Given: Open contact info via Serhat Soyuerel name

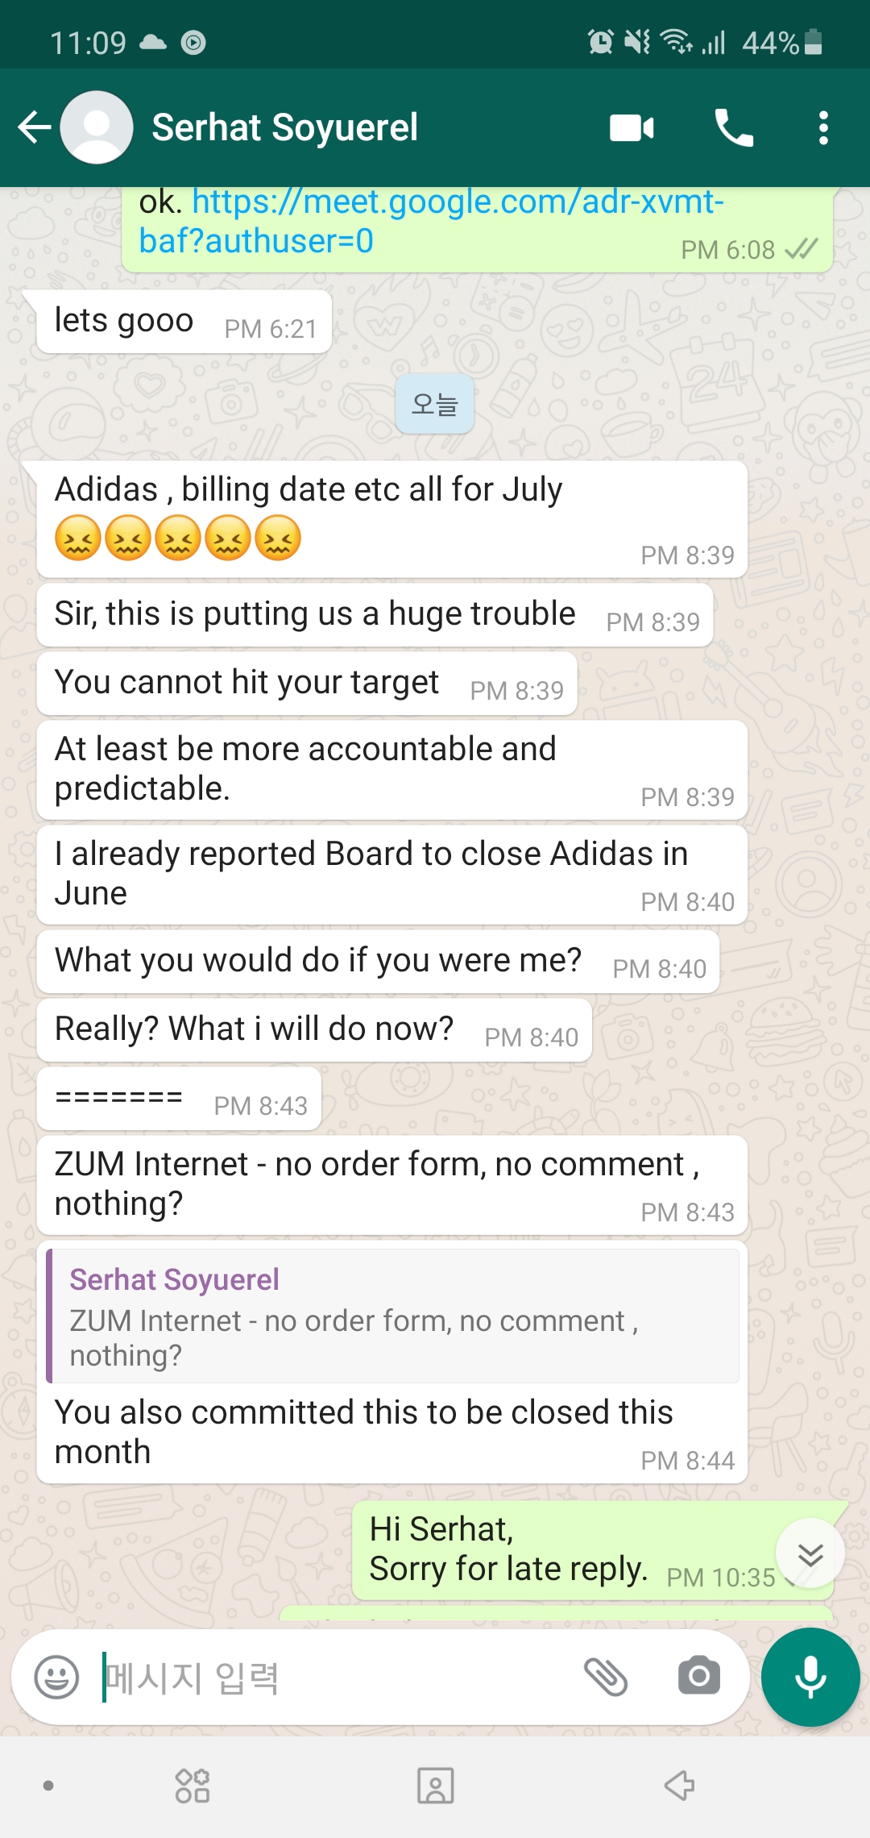Looking at the screenshot, I should tap(284, 127).
